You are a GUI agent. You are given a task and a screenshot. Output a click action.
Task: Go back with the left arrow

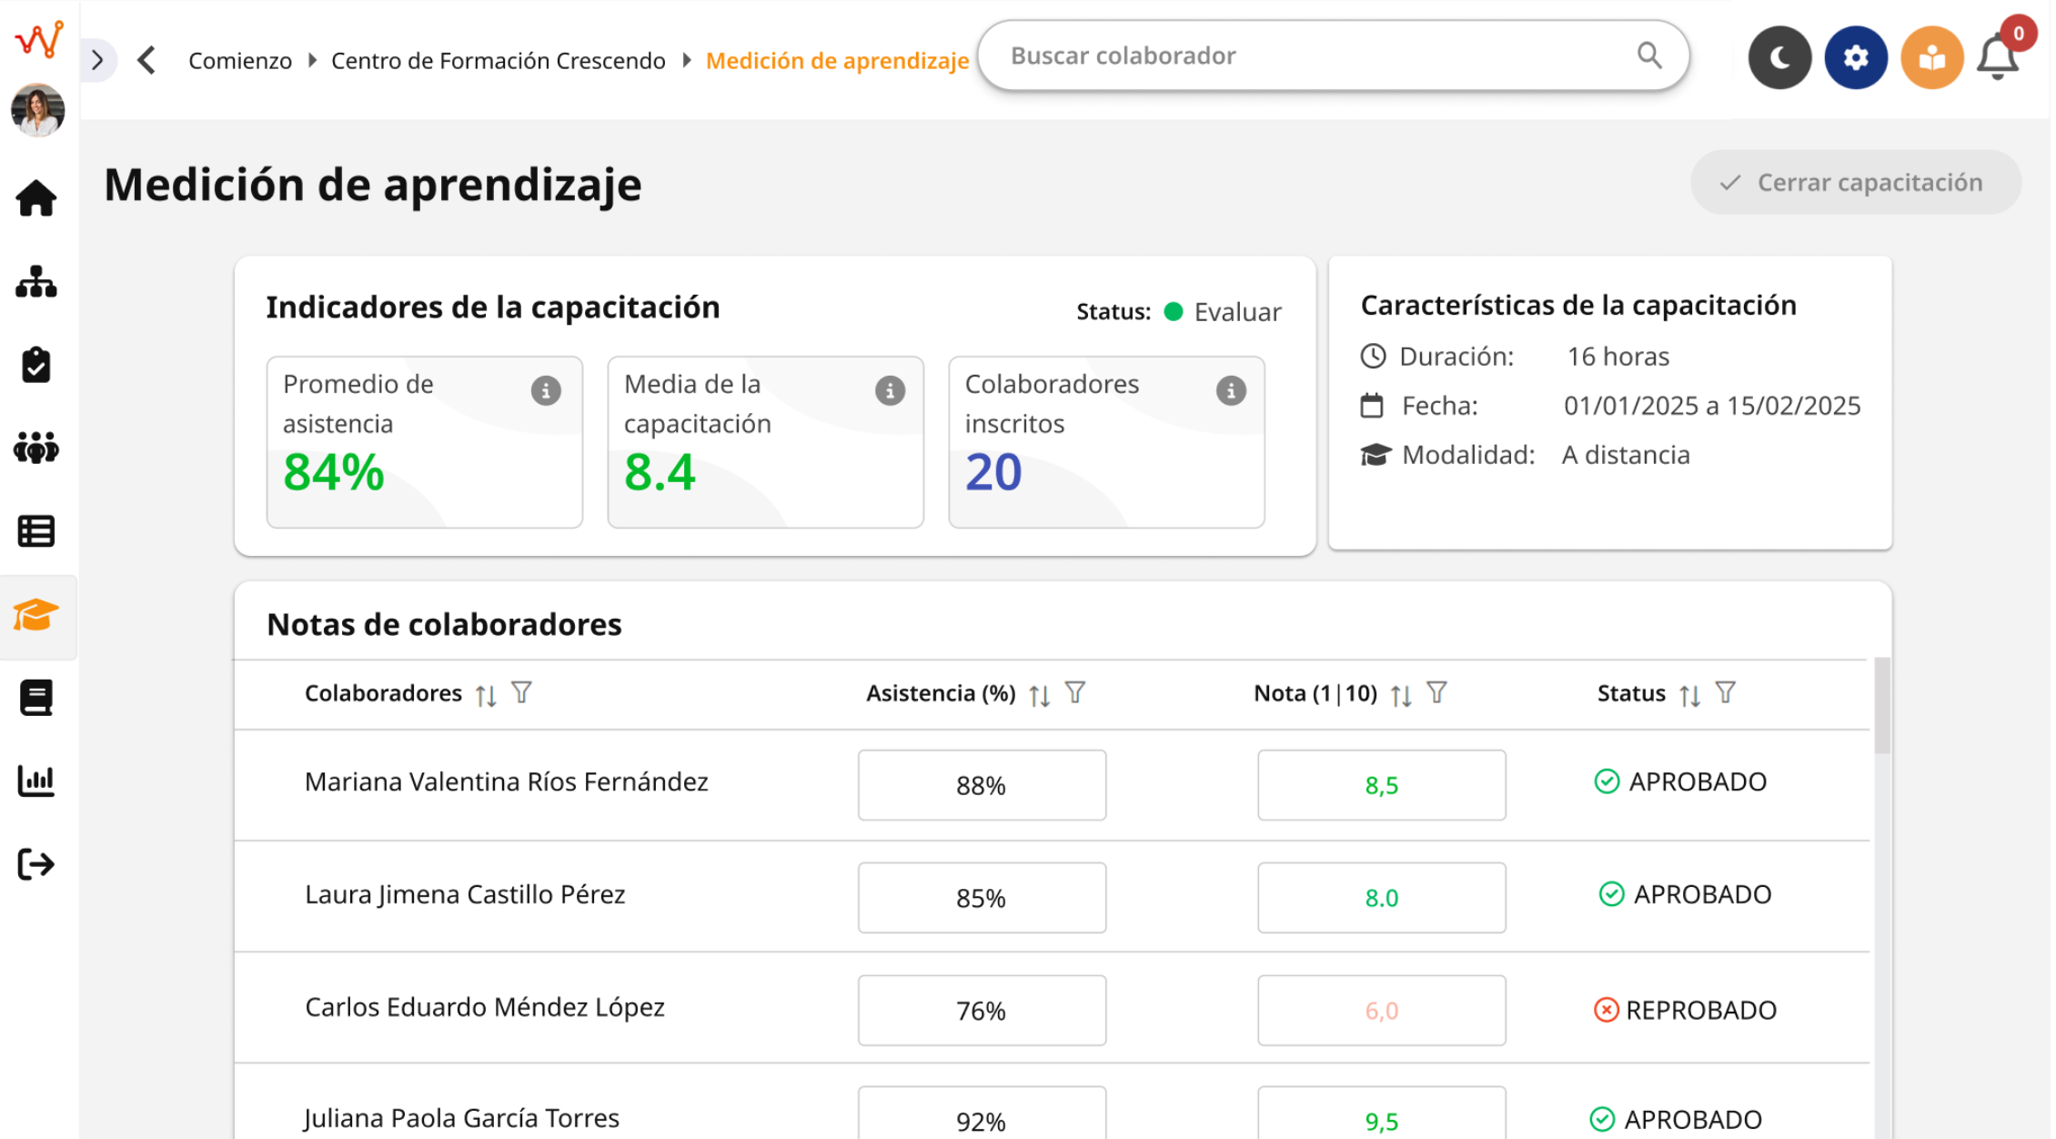point(146,60)
